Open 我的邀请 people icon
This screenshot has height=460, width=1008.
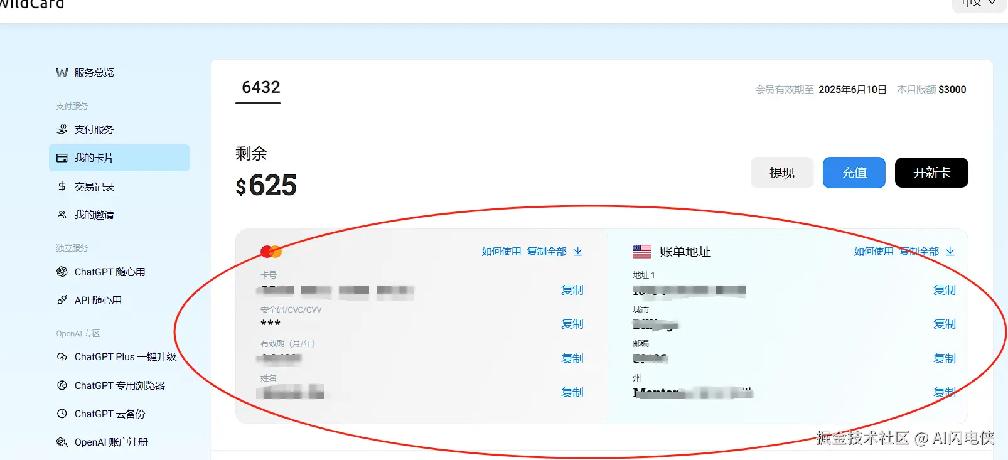pos(62,215)
